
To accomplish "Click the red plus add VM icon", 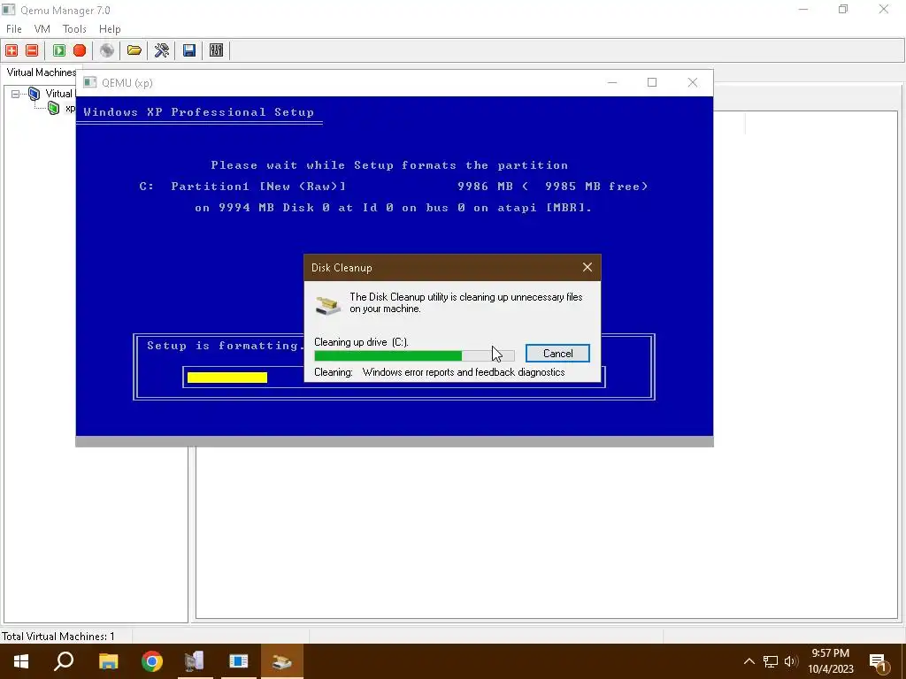I will pyautogui.click(x=12, y=50).
